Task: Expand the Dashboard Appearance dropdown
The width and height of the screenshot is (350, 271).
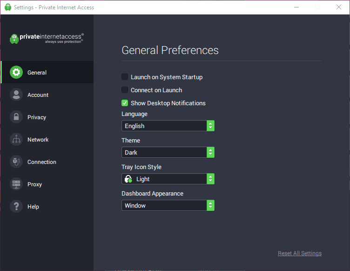Action: [168, 205]
